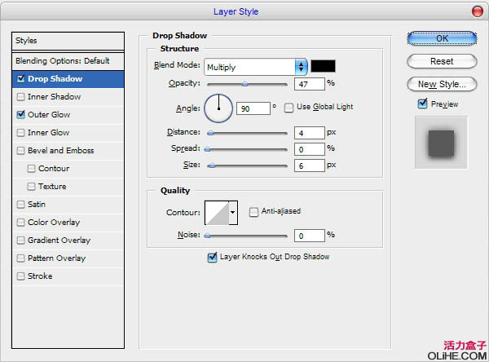Select the Gradient Overlay style row

[x=68, y=241]
